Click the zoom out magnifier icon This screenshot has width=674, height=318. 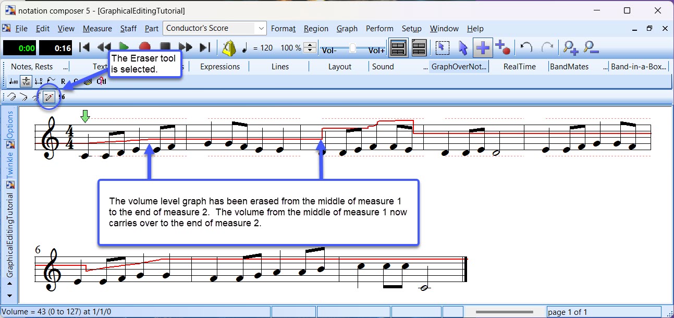coord(591,48)
